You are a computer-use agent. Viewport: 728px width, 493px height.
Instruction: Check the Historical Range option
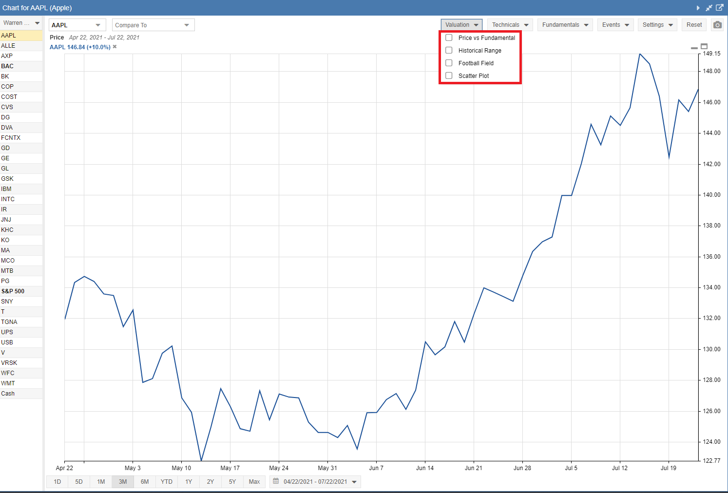(x=449, y=50)
